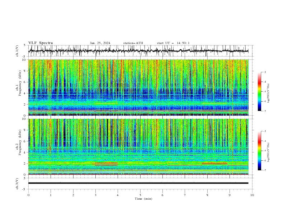
Task: Click time axis tick label '7'
Action: pos(185,195)
